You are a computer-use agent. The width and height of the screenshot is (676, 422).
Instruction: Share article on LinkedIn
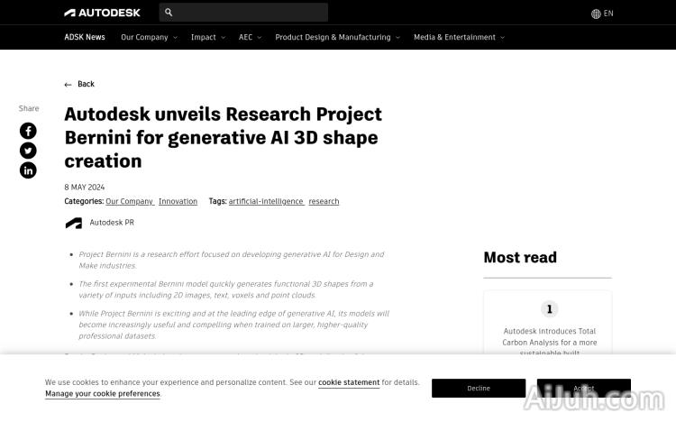pyautogui.click(x=28, y=170)
